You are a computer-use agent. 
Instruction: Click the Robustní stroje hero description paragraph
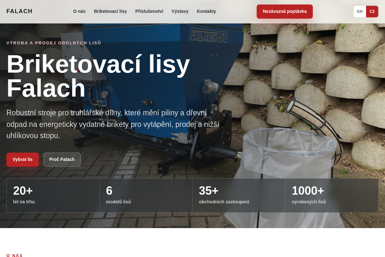(x=113, y=124)
